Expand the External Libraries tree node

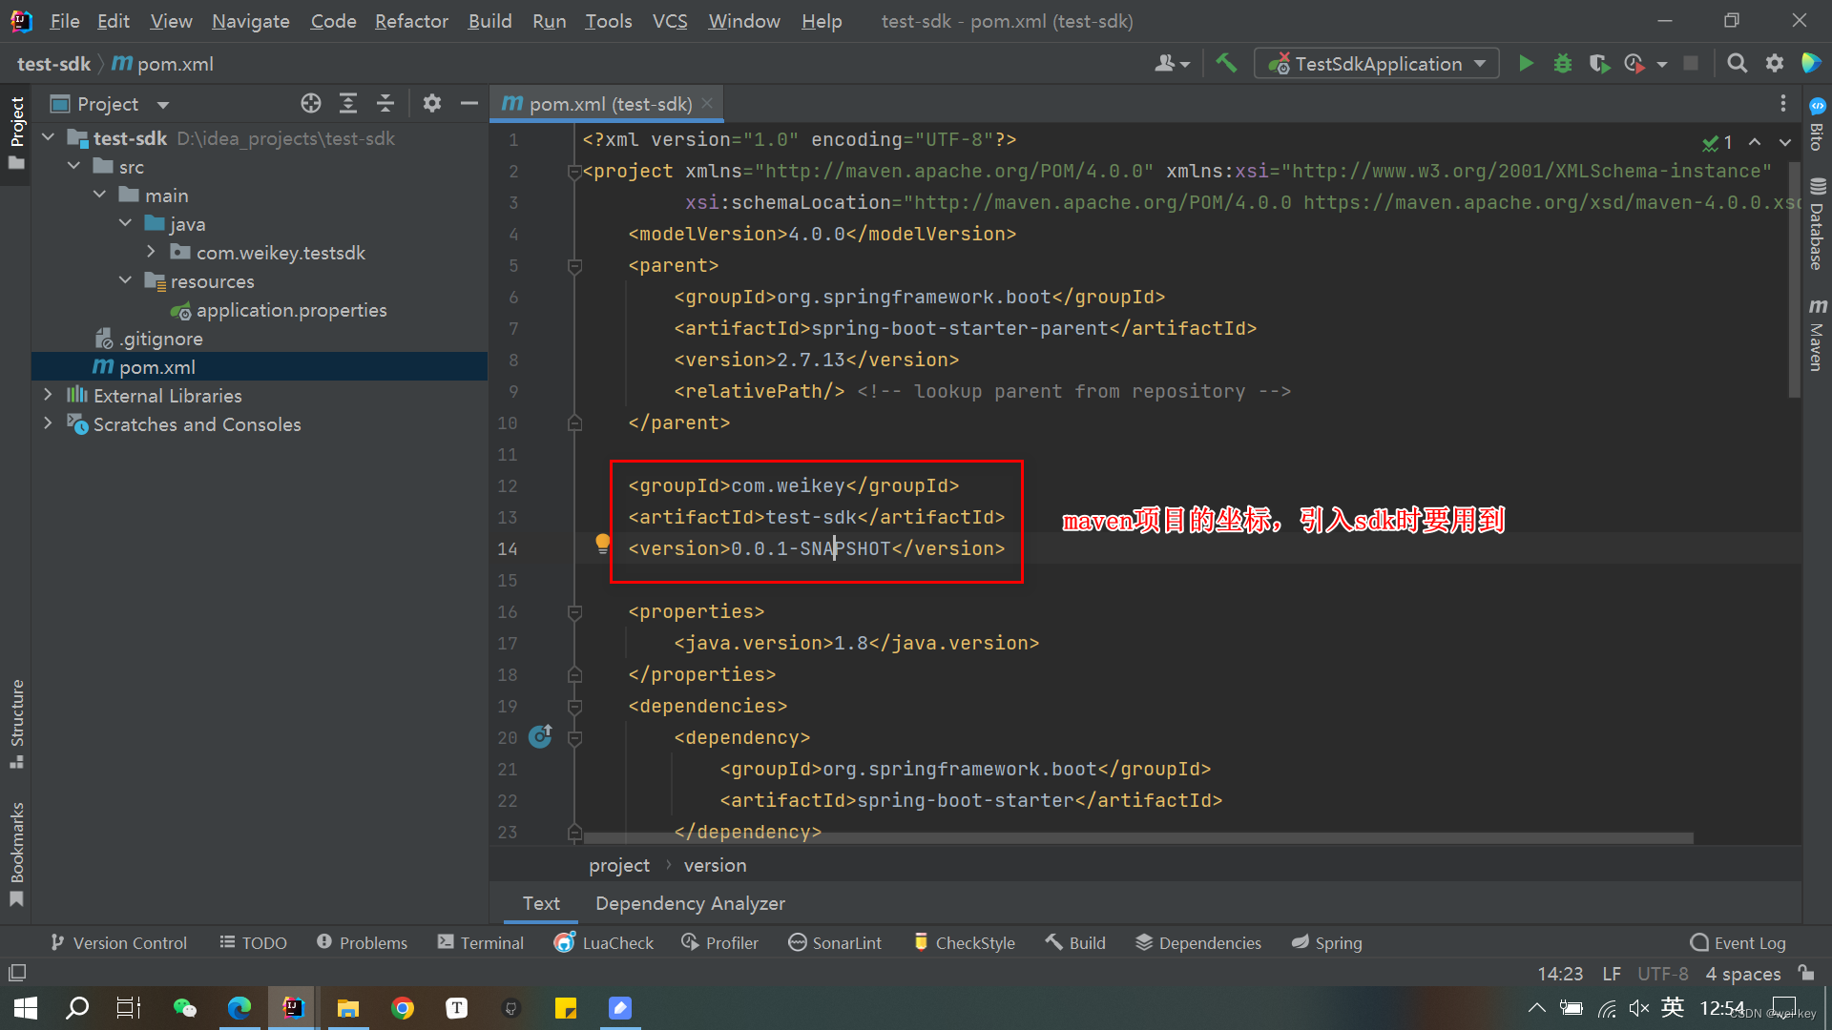(x=49, y=395)
